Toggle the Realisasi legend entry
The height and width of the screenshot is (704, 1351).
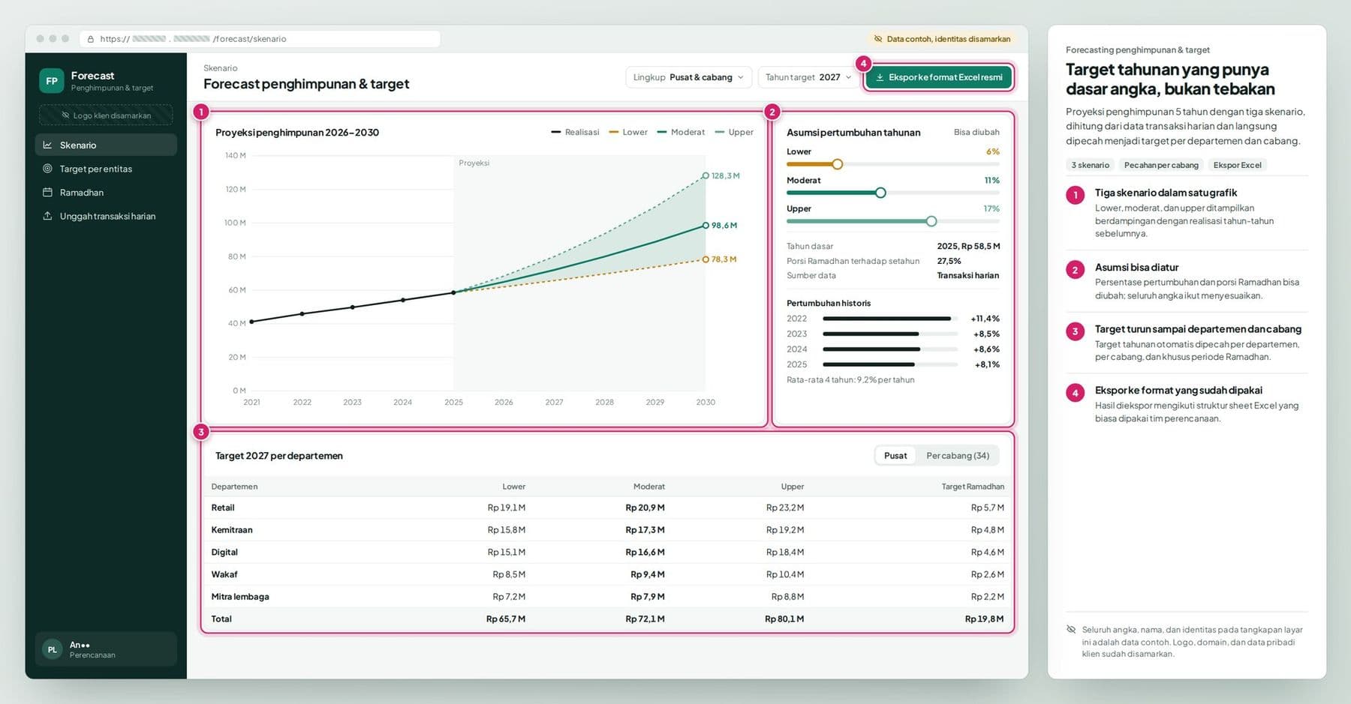(x=575, y=132)
